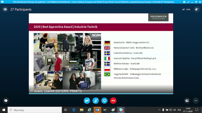This screenshot has height=113, width=202.
Task: Change the POL input language indicator
Action: click(x=179, y=110)
